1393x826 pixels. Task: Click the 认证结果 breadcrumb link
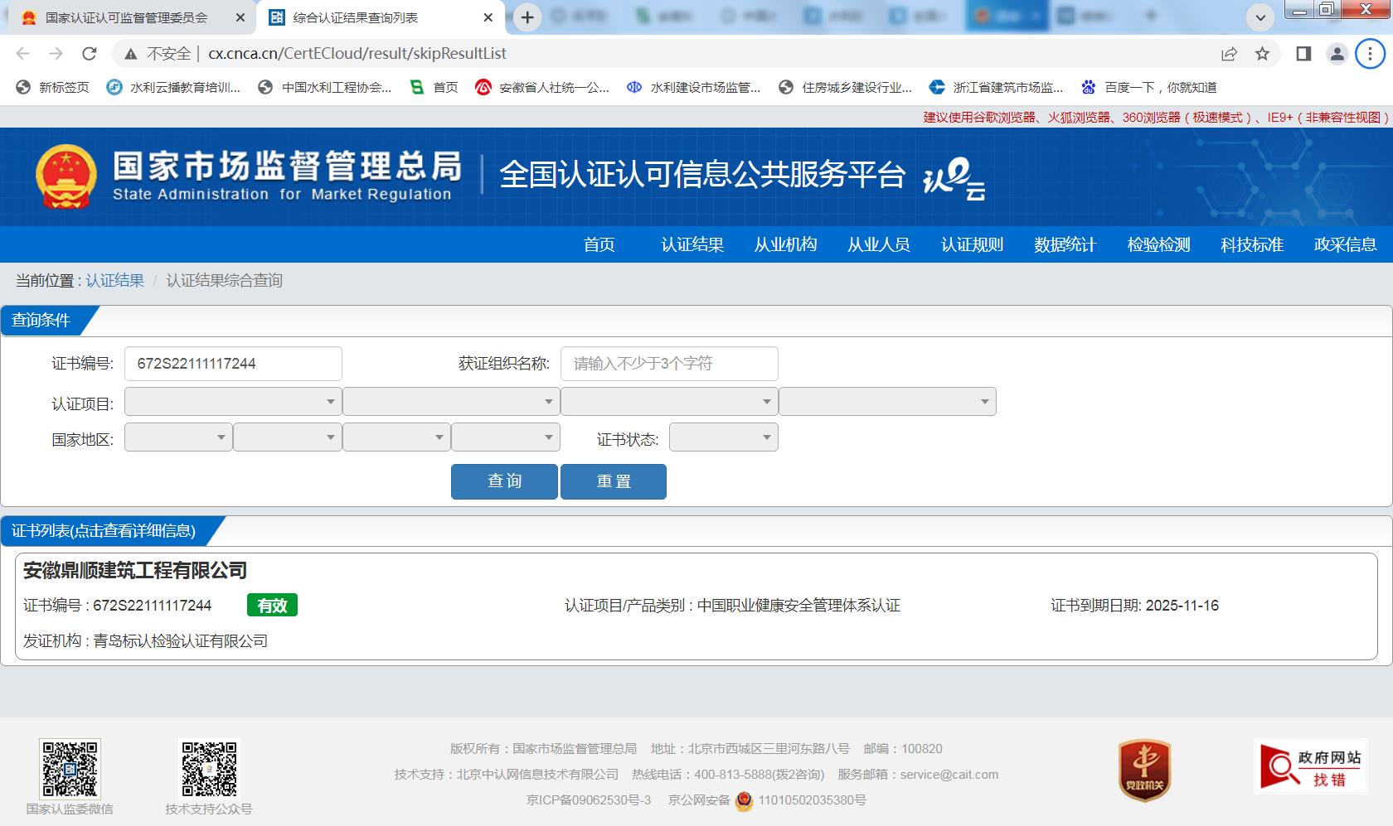(114, 281)
